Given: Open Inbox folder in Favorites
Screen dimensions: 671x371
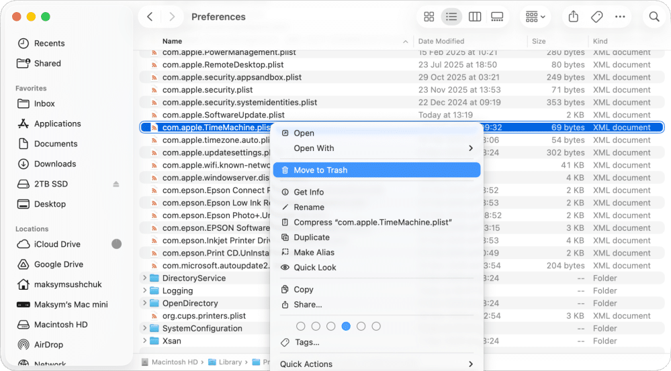Looking at the screenshot, I should [36, 103].
